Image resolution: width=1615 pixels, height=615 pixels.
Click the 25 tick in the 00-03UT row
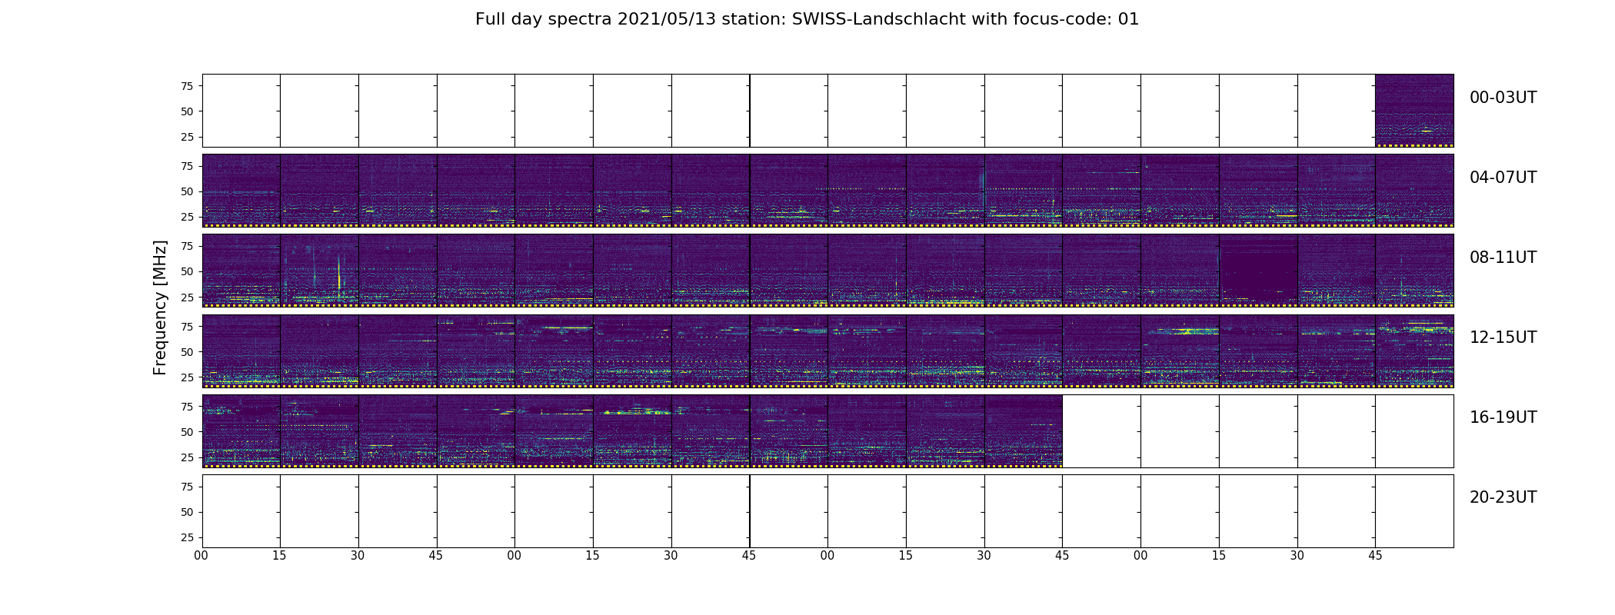click(x=186, y=137)
